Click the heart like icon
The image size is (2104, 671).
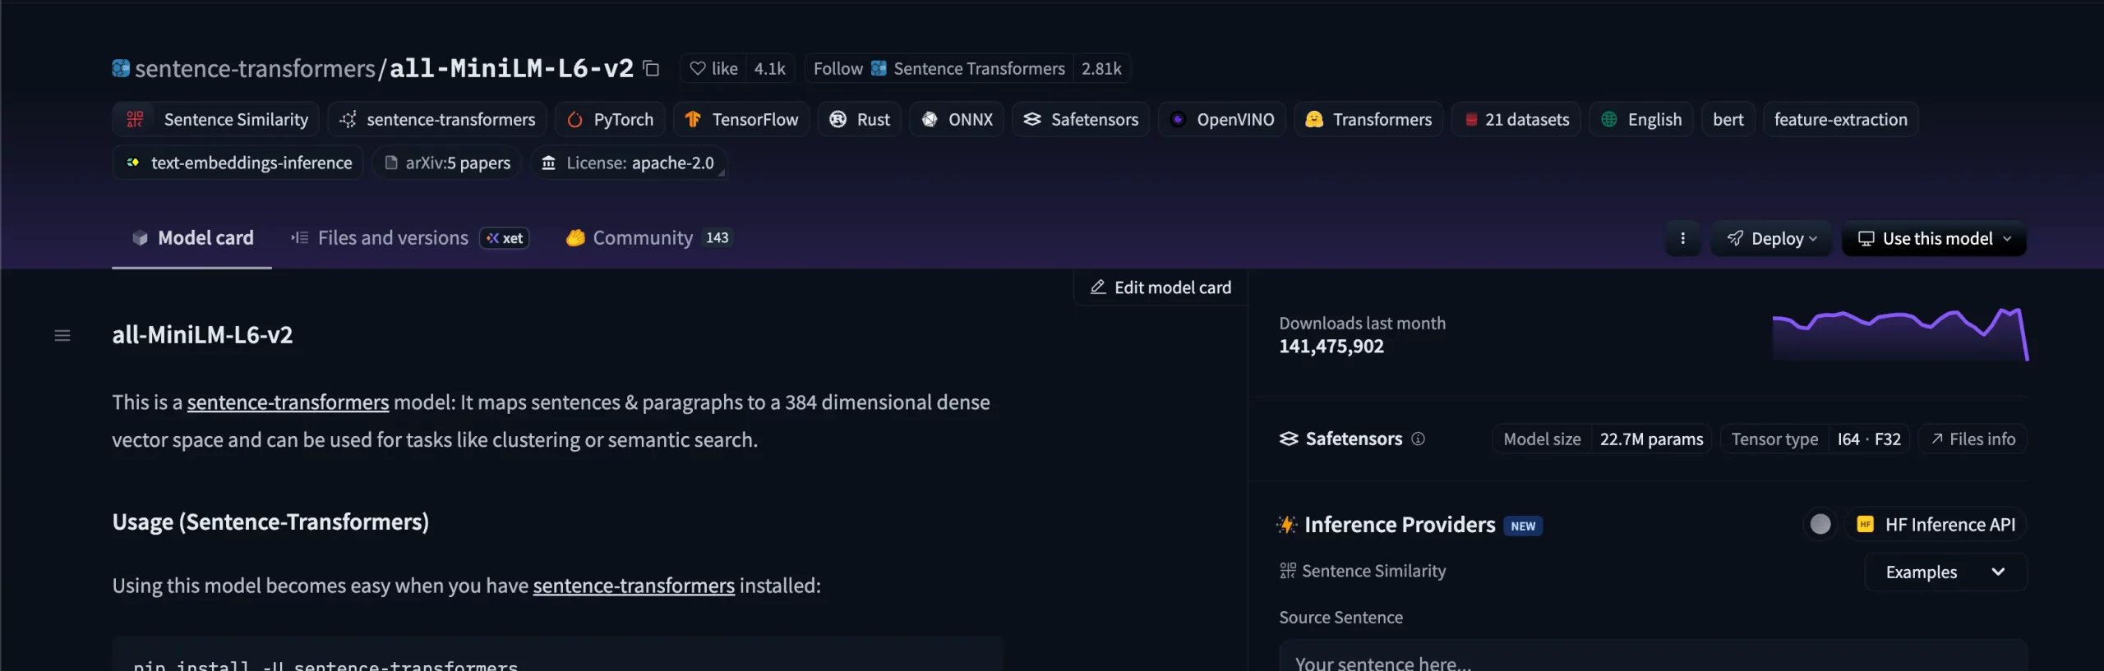[x=697, y=68]
